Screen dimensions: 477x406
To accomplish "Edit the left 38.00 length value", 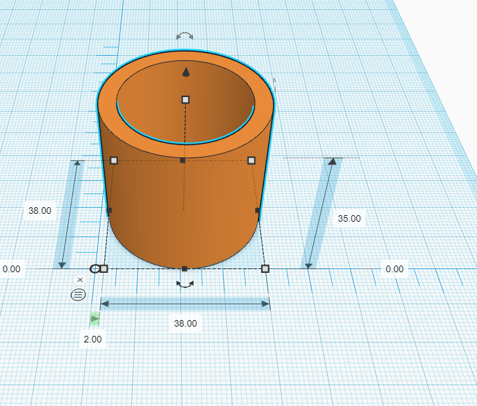I will click(40, 211).
